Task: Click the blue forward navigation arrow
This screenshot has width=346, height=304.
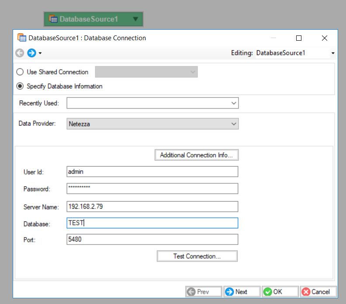Action: coord(31,53)
